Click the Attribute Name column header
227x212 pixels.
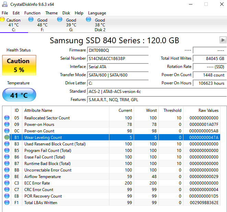tap(65, 110)
